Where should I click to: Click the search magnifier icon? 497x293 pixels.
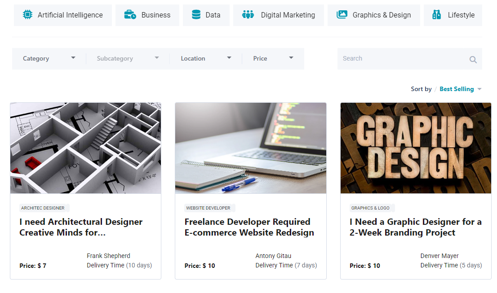click(473, 59)
